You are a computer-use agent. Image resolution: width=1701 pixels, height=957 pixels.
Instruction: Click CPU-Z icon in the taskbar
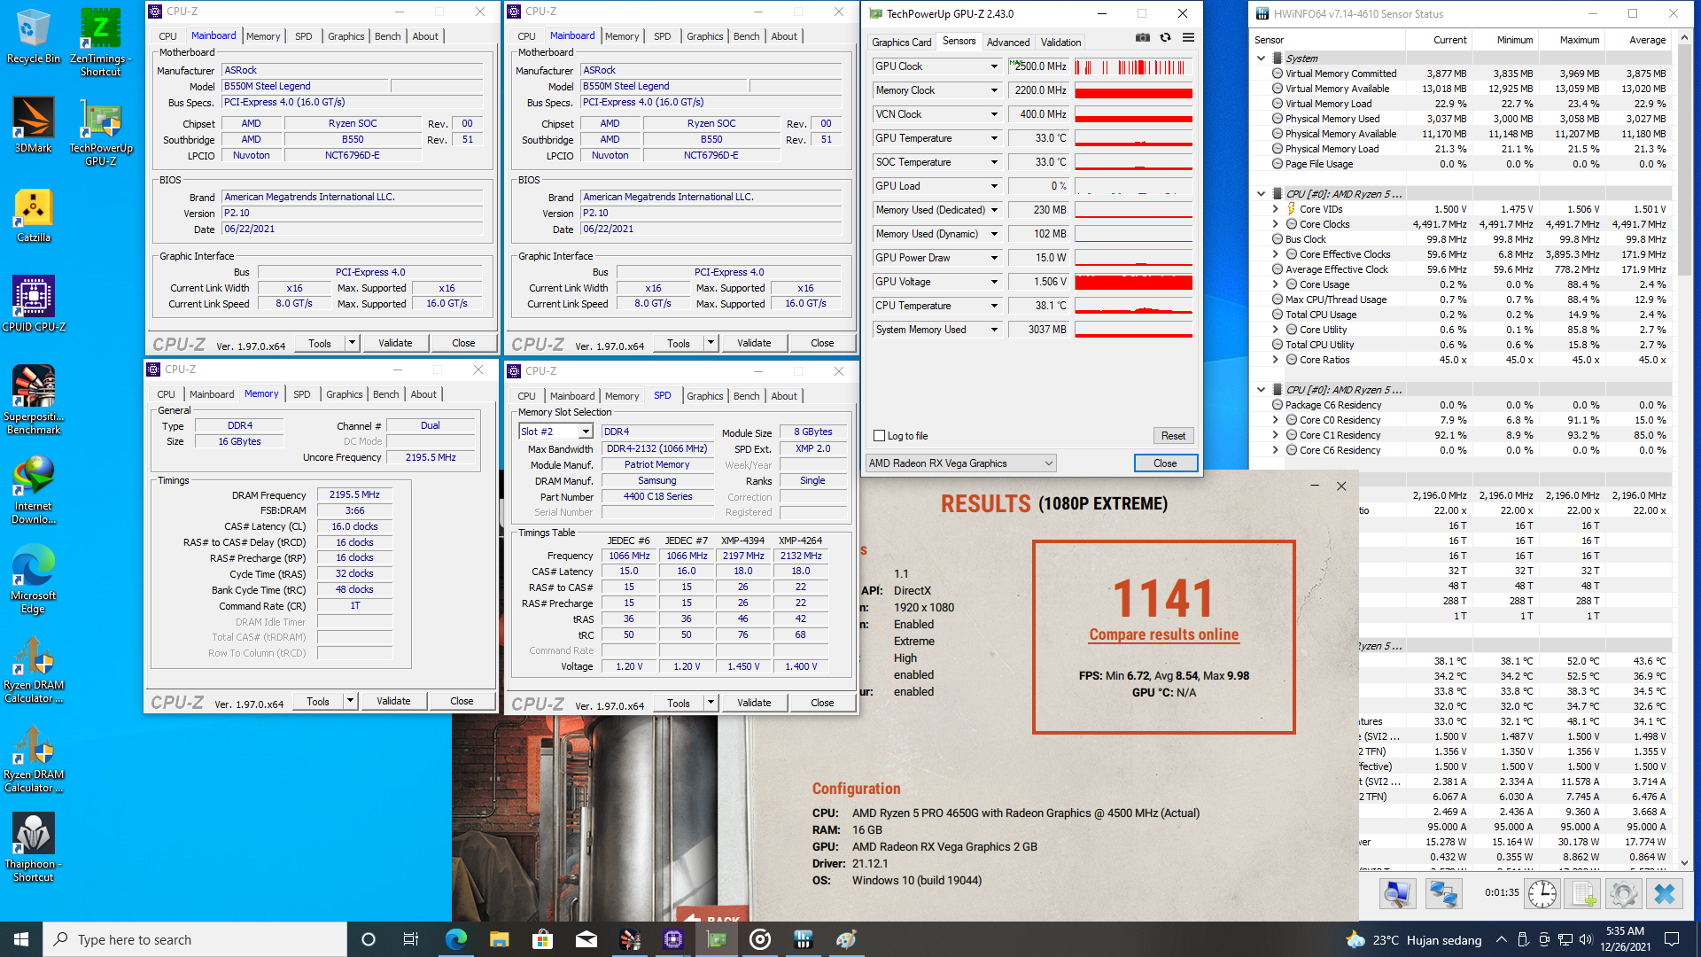672,939
